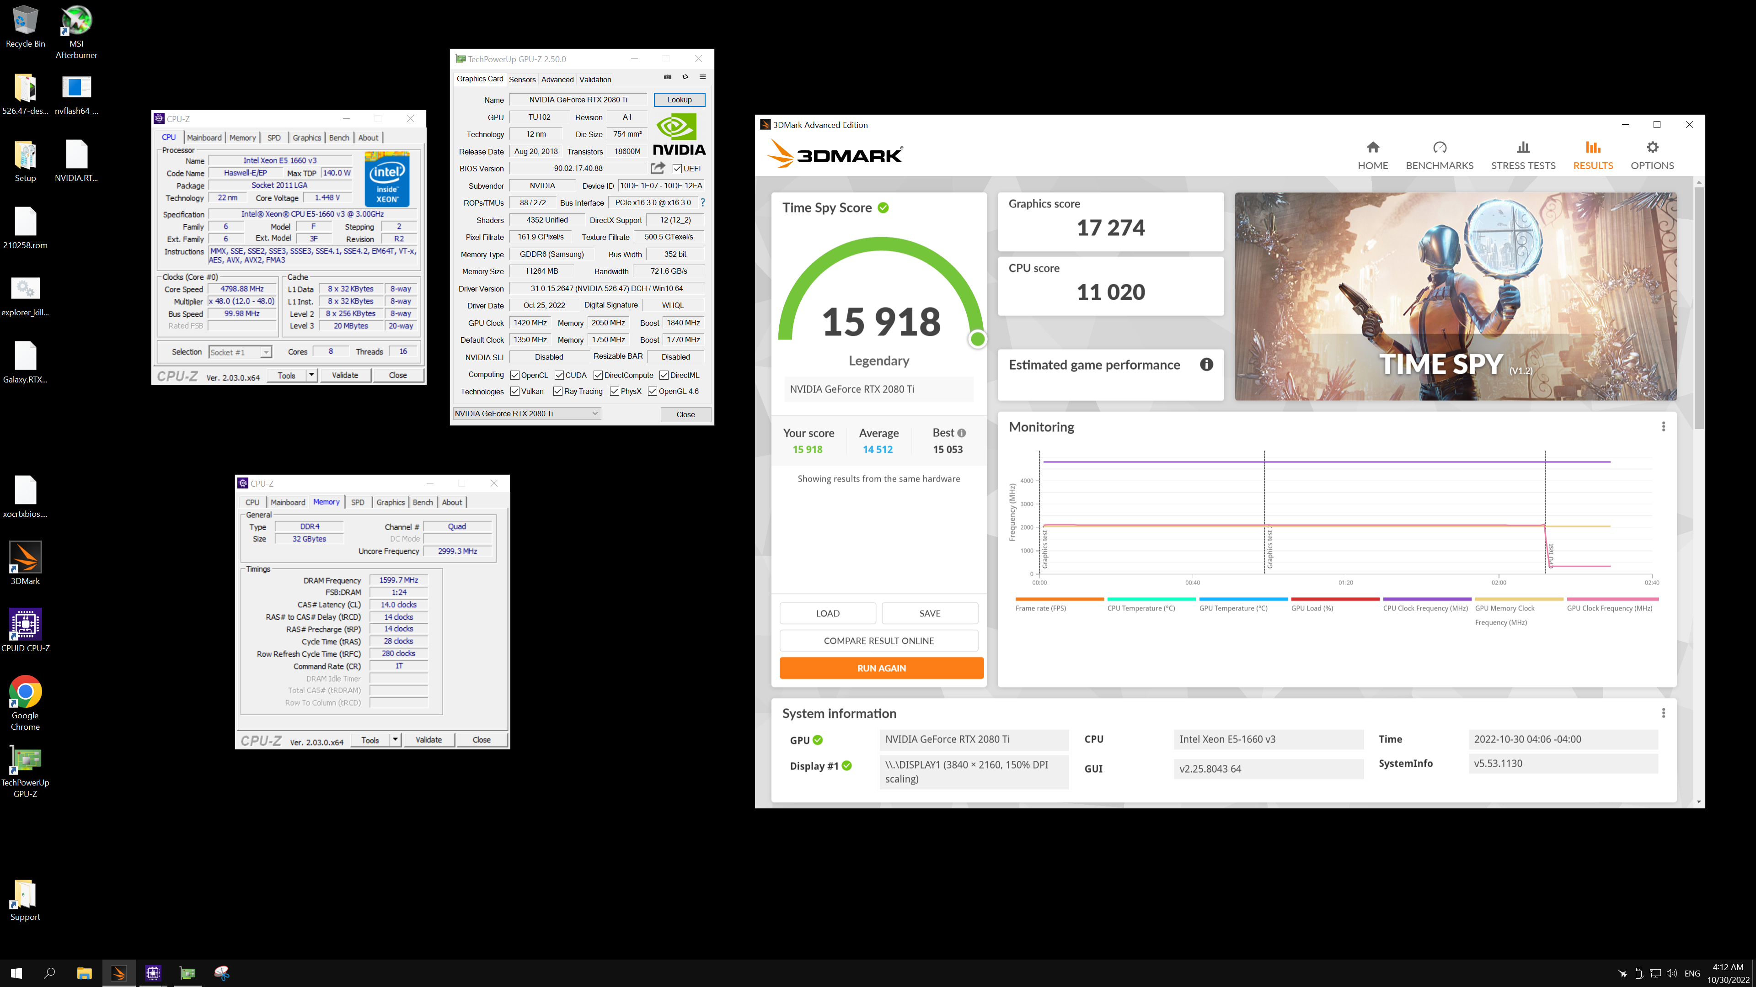
Task: Open the Advanced tab in GPU-Z
Action: (557, 79)
